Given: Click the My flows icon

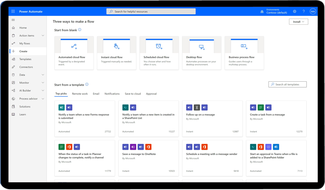Looking at the screenshot, I should (x=13, y=43).
